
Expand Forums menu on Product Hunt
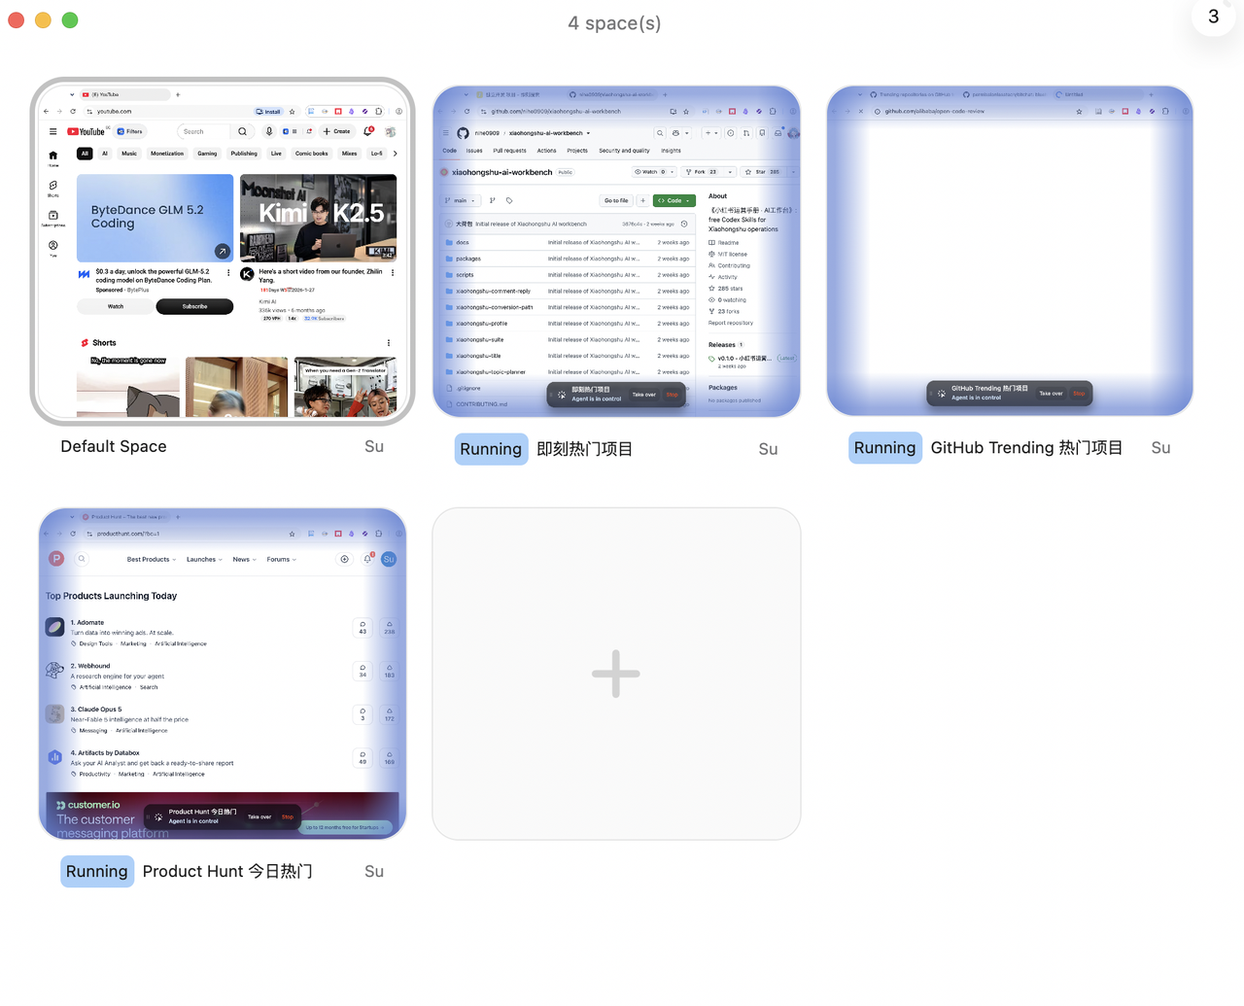(x=282, y=560)
